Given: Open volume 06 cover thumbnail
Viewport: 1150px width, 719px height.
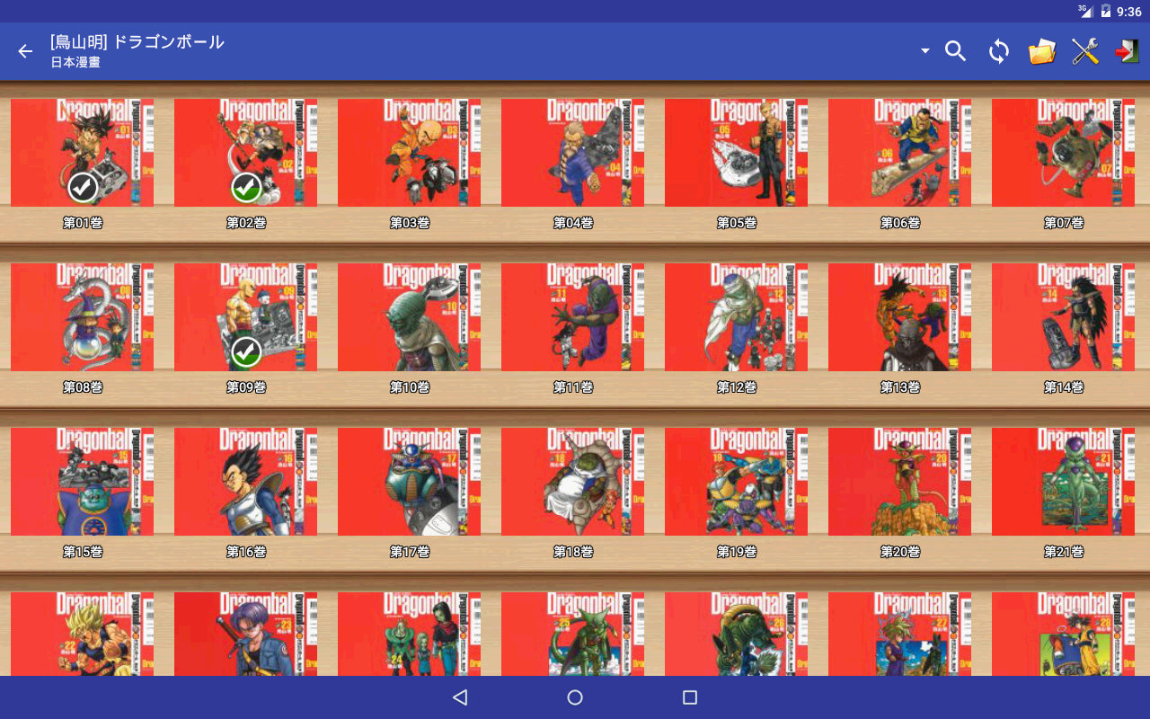Looking at the screenshot, I should coord(900,153).
